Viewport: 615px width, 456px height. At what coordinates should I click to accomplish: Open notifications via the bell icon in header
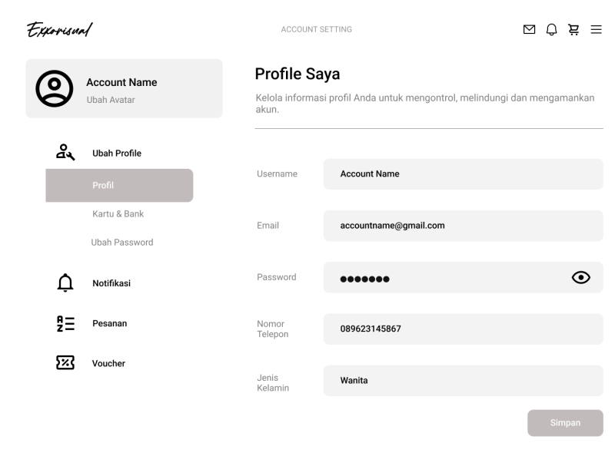(550, 29)
